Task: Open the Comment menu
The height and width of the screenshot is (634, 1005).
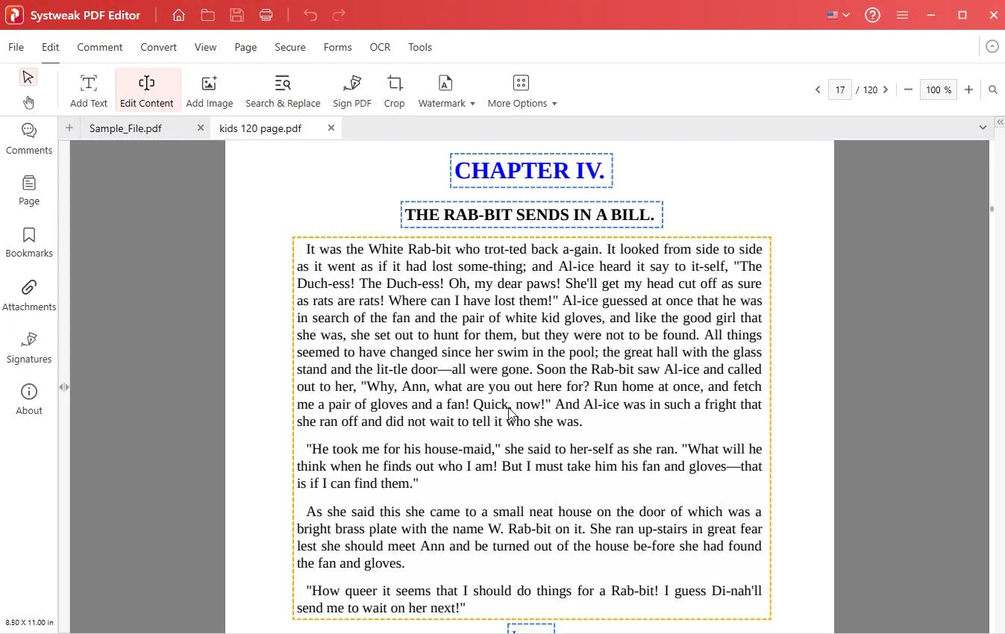Action: tap(99, 47)
